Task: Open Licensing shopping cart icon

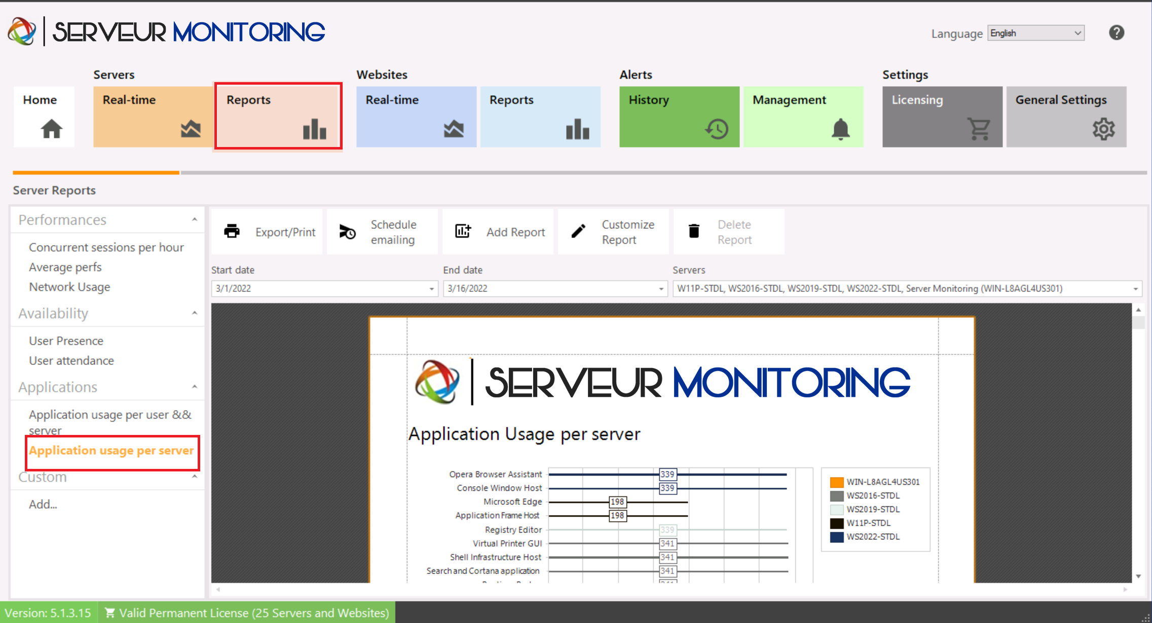Action: tap(980, 129)
